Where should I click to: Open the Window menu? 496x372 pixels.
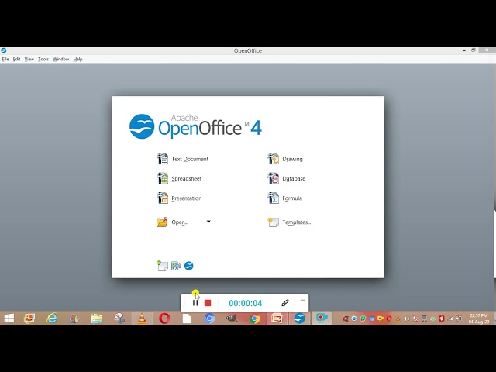60,59
